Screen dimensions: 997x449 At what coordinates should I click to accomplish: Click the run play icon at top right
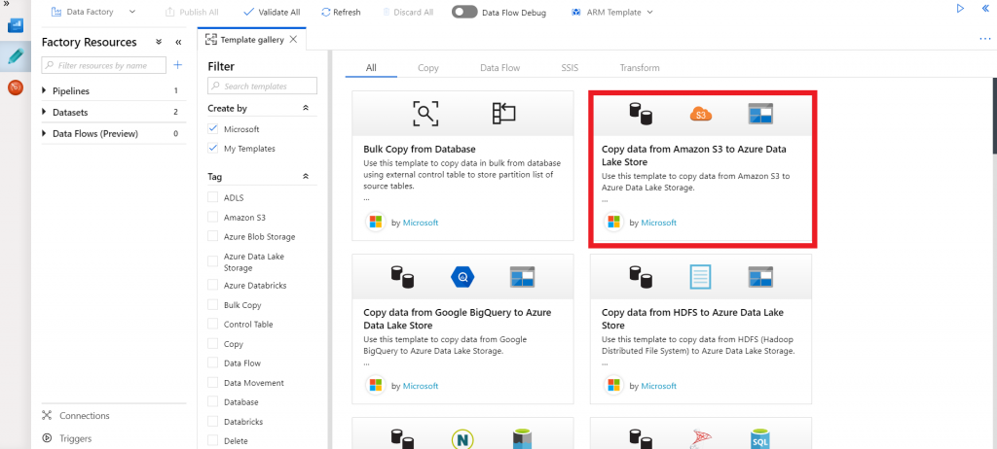point(961,8)
